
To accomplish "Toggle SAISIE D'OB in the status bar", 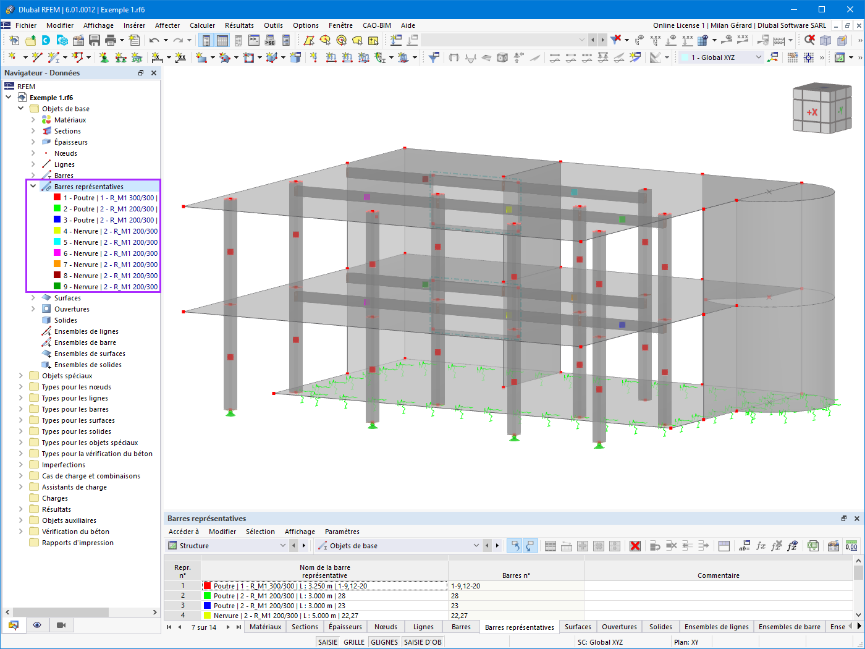I will 423,642.
